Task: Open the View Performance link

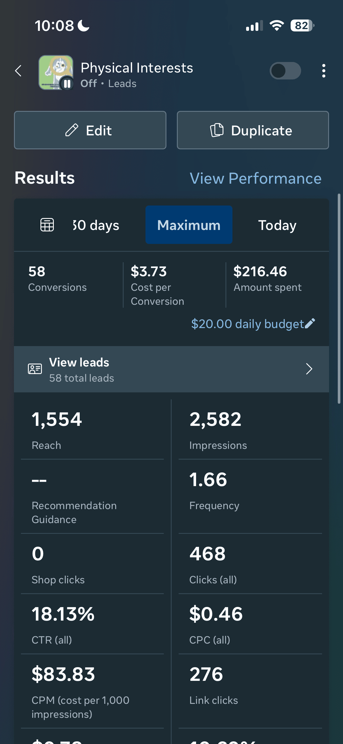Action: (x=255, y=178)
